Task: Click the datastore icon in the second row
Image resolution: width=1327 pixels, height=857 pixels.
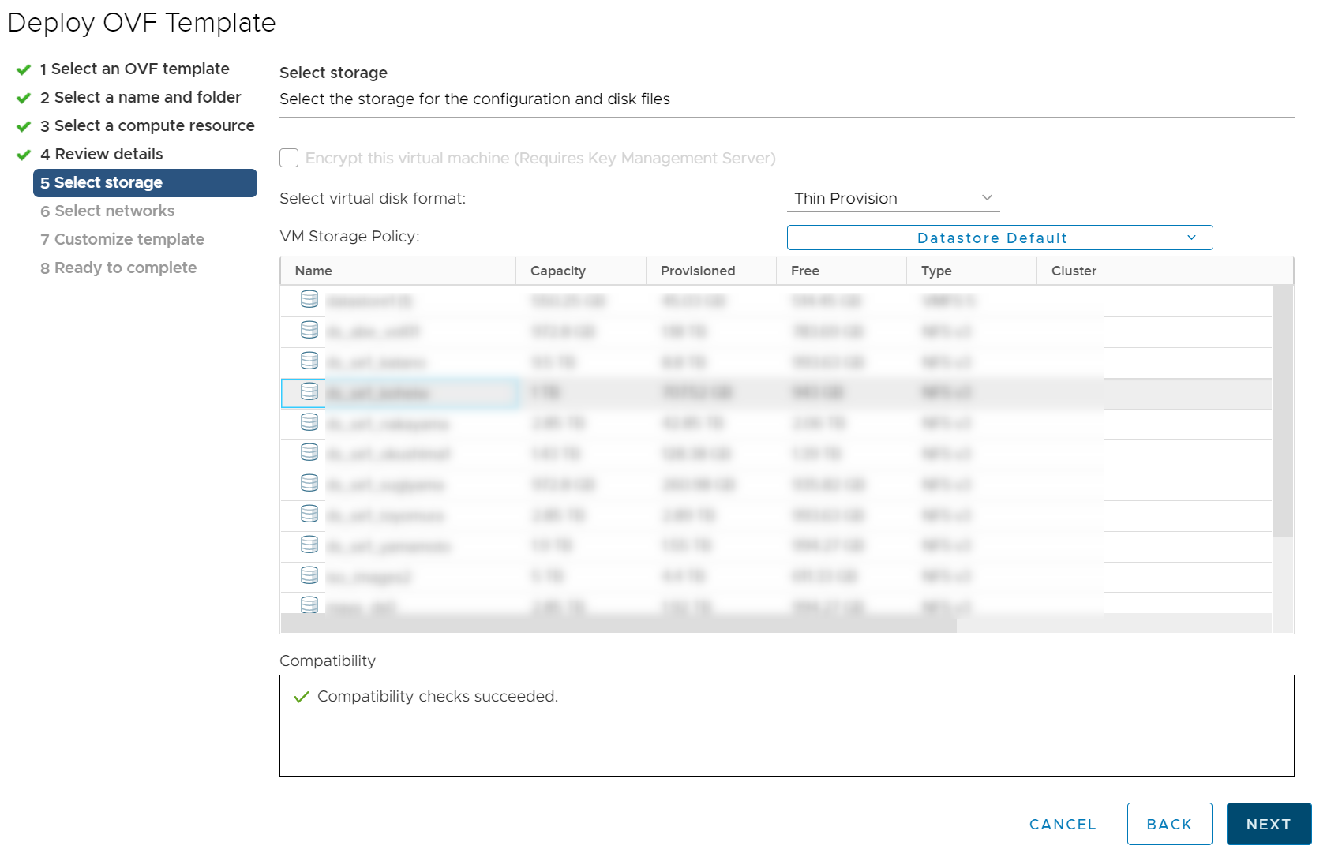Action: pos(308,330)
